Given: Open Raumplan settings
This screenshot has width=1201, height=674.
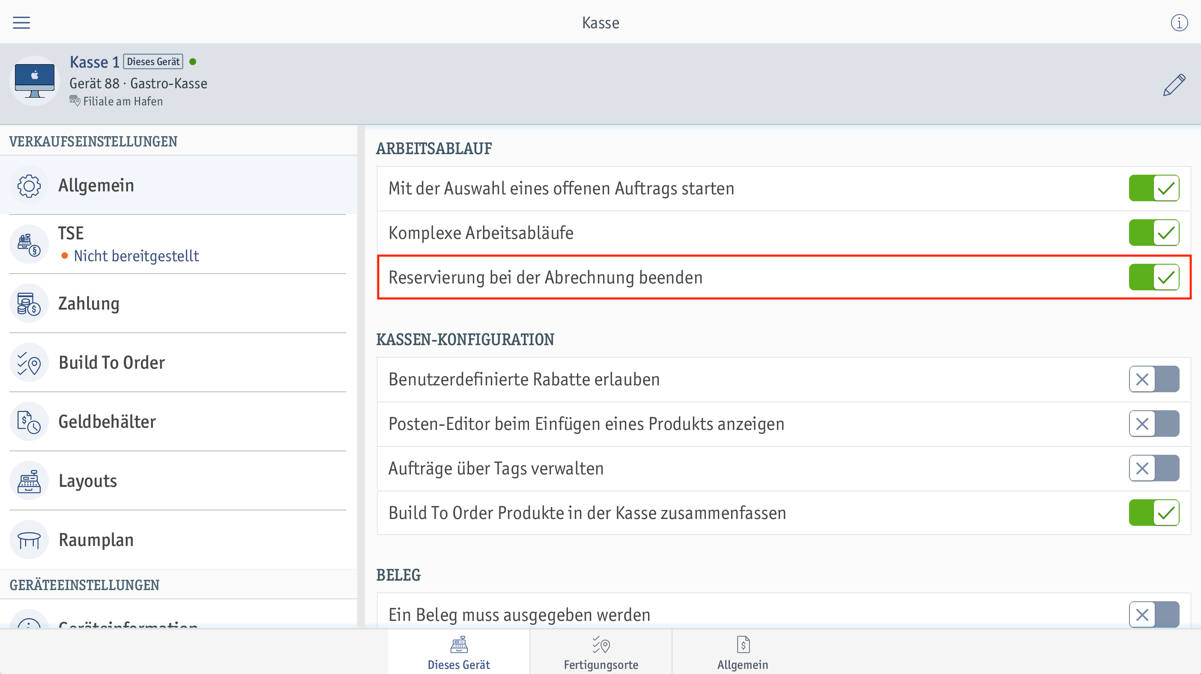Looking at the screenshot, I should pos(179,540).
